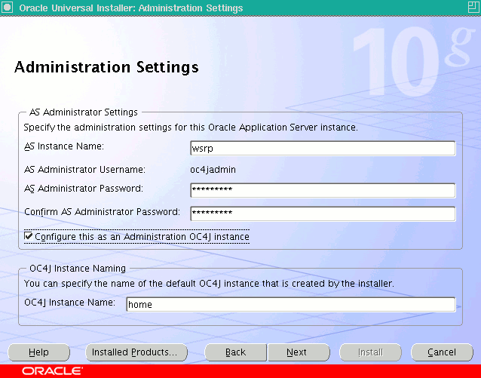
Task: Select the oc4jadmin username text
Action: (x=213, y=170)
